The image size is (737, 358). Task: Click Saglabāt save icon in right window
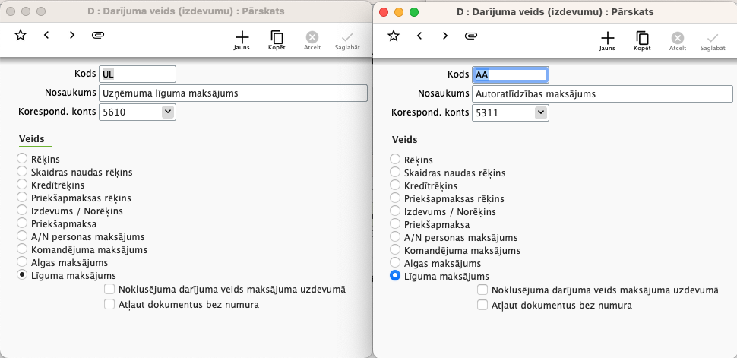click(713, 41)
